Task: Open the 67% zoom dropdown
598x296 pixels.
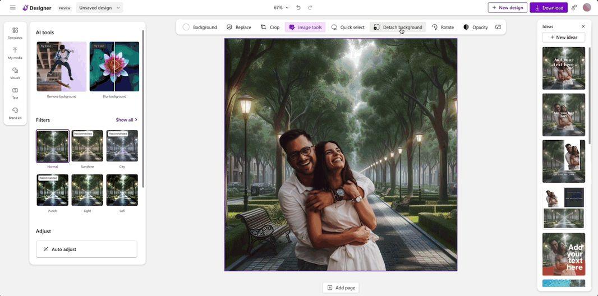Action: point(281,8)
